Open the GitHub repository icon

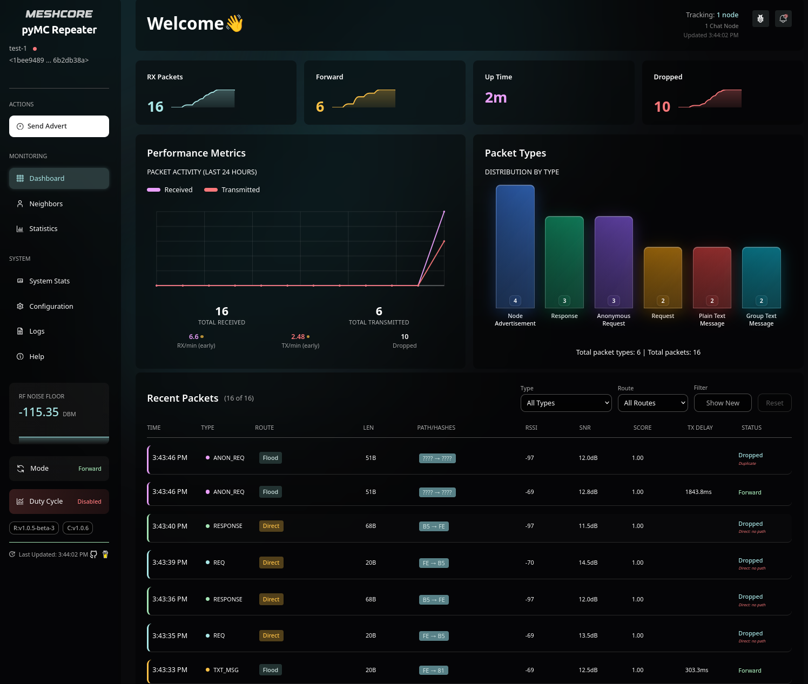pos(93,554)
